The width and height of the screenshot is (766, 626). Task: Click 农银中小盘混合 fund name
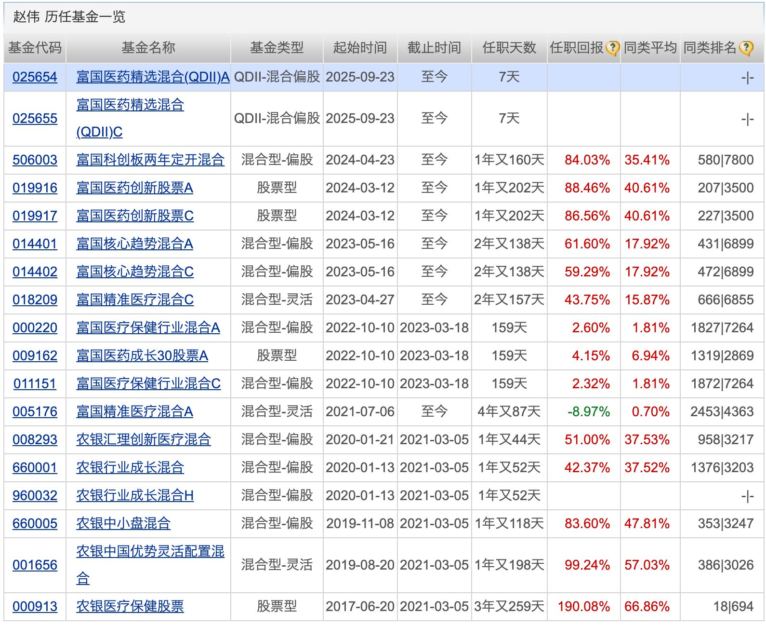[123, 524]
